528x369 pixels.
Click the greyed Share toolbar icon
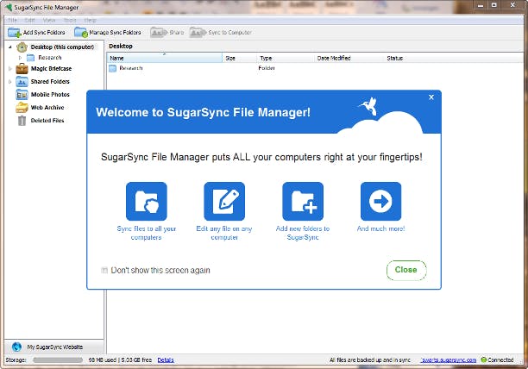(x=159, y=33)
